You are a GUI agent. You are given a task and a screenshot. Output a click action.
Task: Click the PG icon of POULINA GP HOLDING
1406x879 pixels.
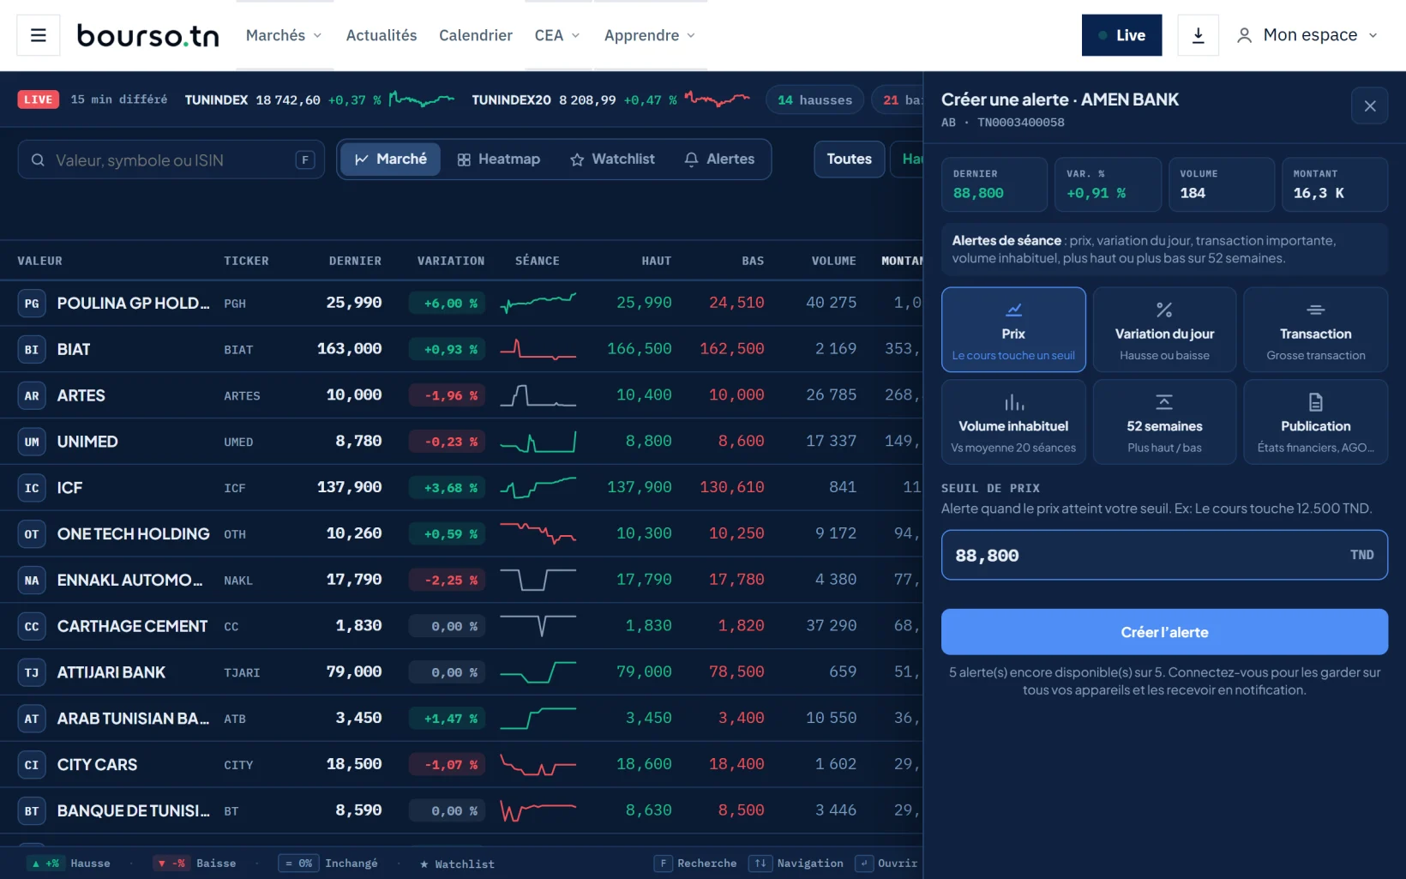click(x=32, y=304)
